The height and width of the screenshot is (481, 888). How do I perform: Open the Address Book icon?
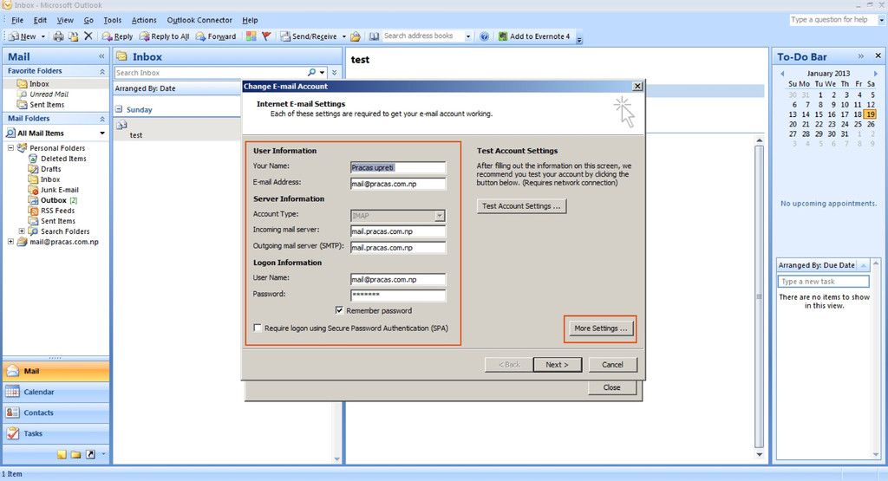coord(375,36)
